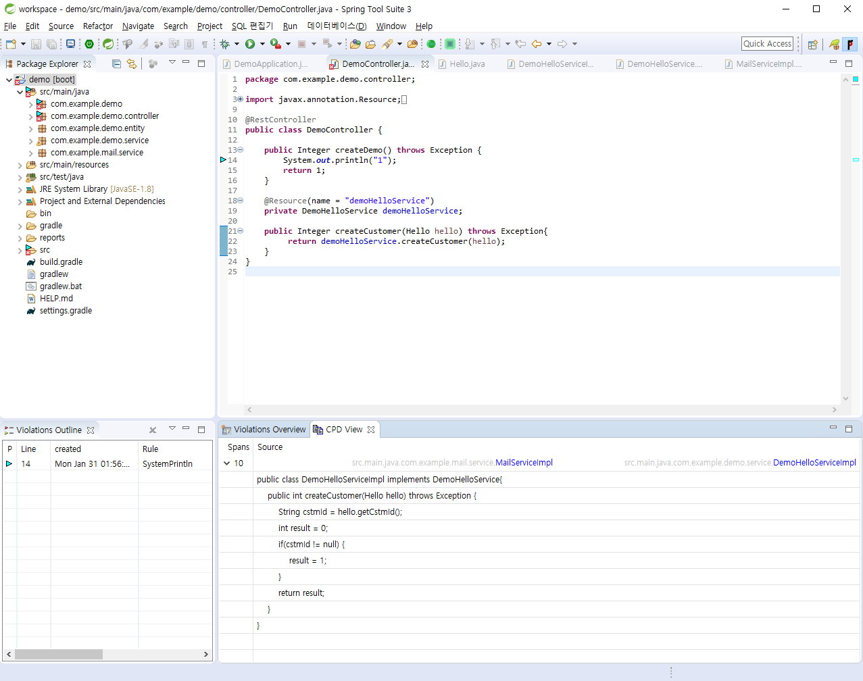Click the green square toolbar icon
The height and width of the screenshot is (681, 863).
[450, 44]
